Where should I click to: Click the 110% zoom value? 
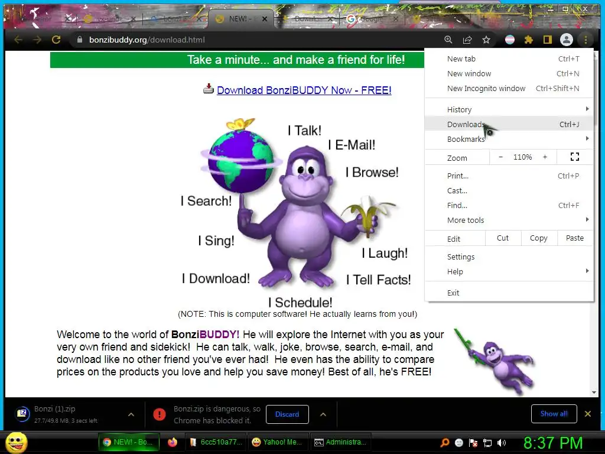click(522, 157)
